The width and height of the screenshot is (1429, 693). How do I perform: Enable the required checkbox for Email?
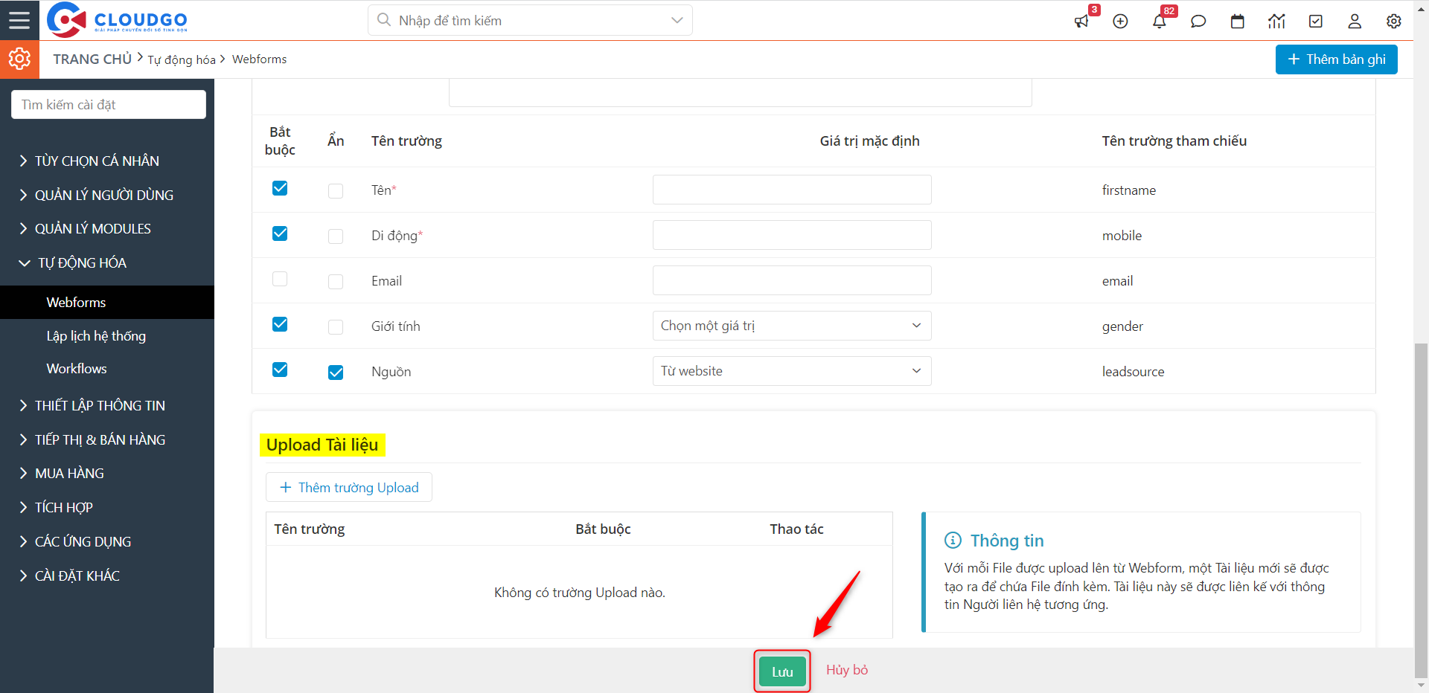pyautogui.click(x=280, y=280)
